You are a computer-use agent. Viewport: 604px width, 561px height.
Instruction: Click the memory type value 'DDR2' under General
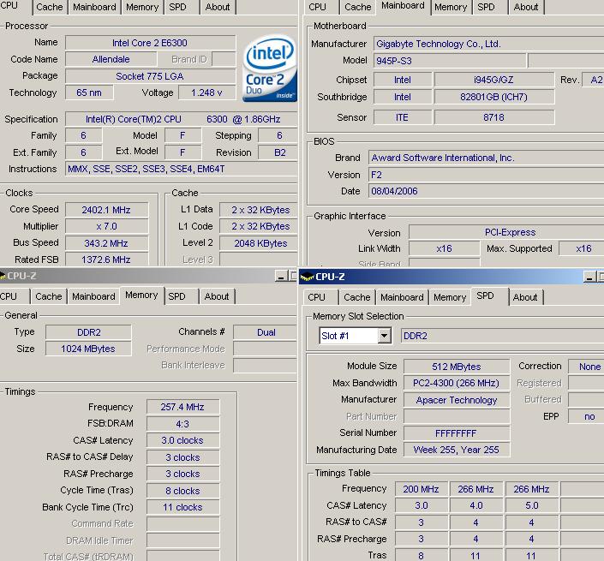pyautogui.click(x=88, y=332)
